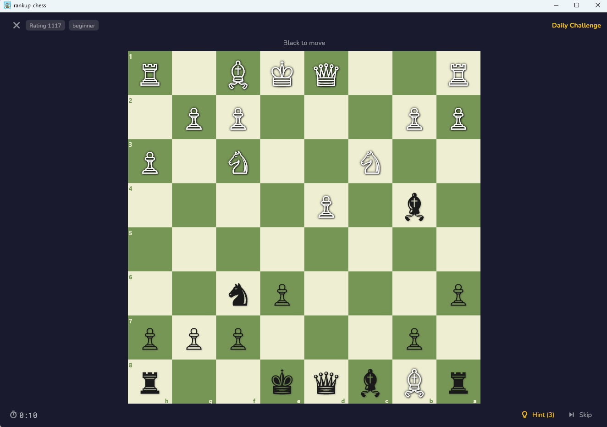Click the rankup_chess title bar icon
The image size is (607, 427).
coord(6,5)
